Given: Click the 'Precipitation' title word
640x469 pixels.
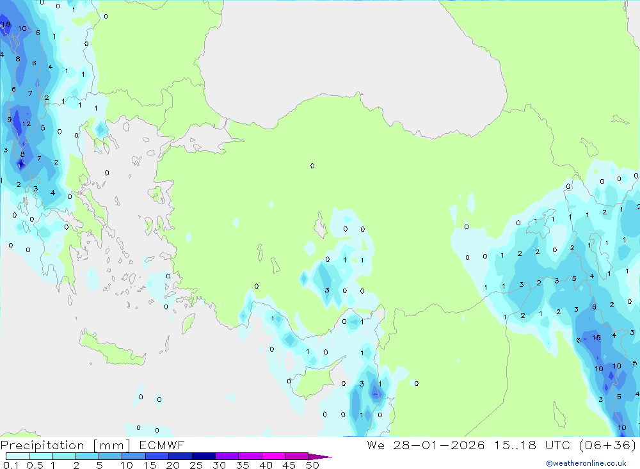Looking at the screenshot, I should [42, 445].
